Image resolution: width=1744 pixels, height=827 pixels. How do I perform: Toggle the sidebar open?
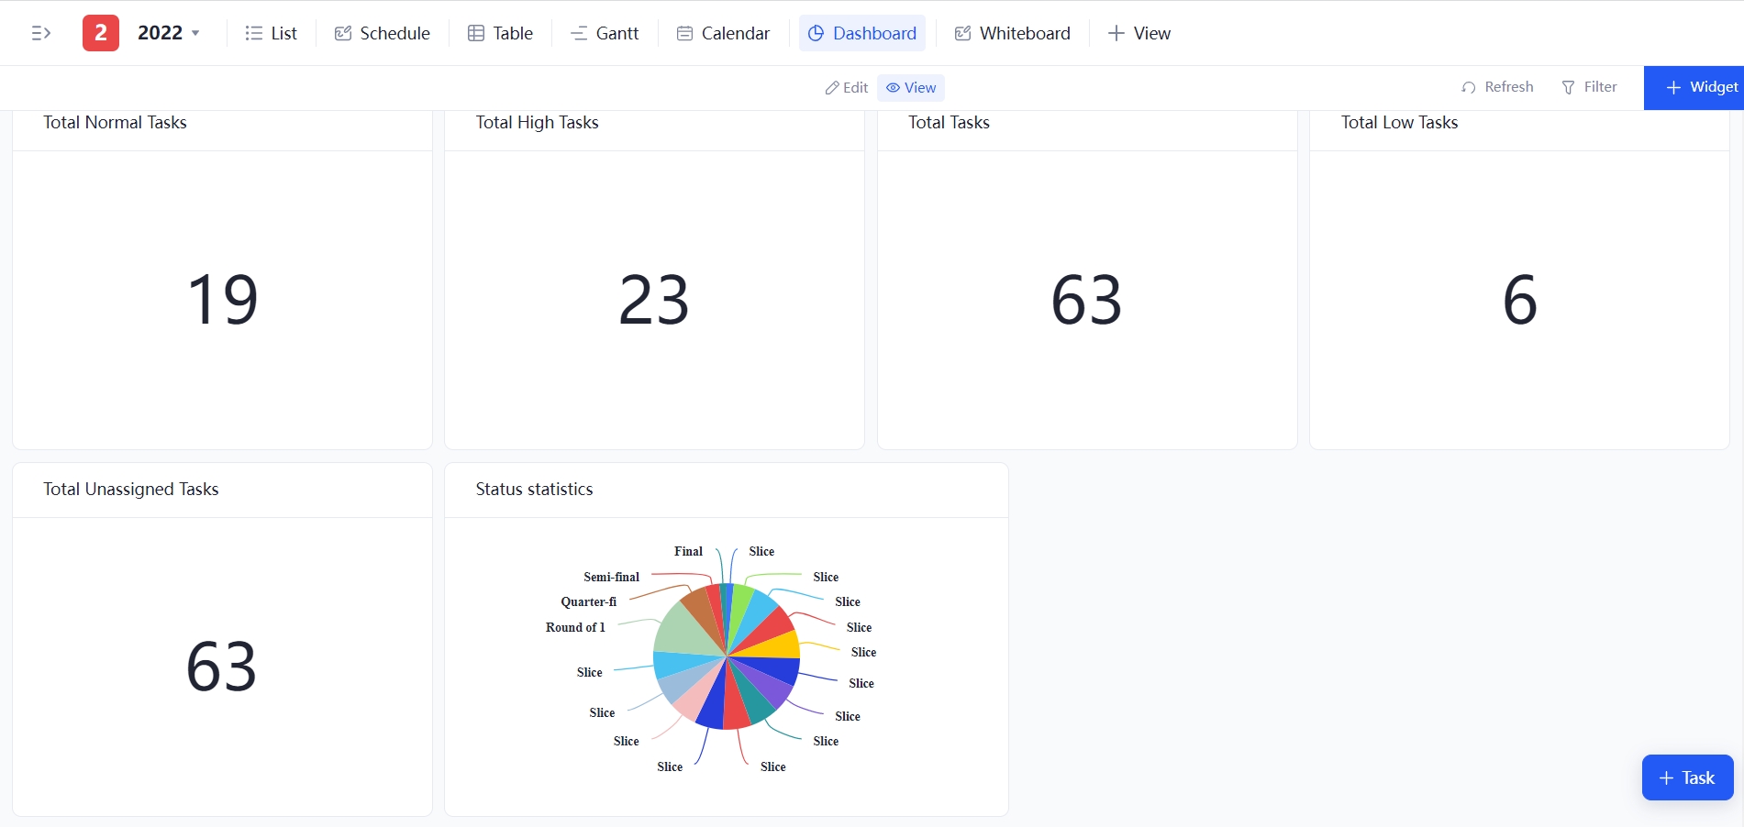[40, 33]
